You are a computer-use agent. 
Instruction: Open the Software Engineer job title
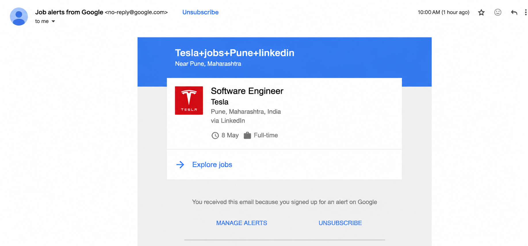click(x=247, y=91)
